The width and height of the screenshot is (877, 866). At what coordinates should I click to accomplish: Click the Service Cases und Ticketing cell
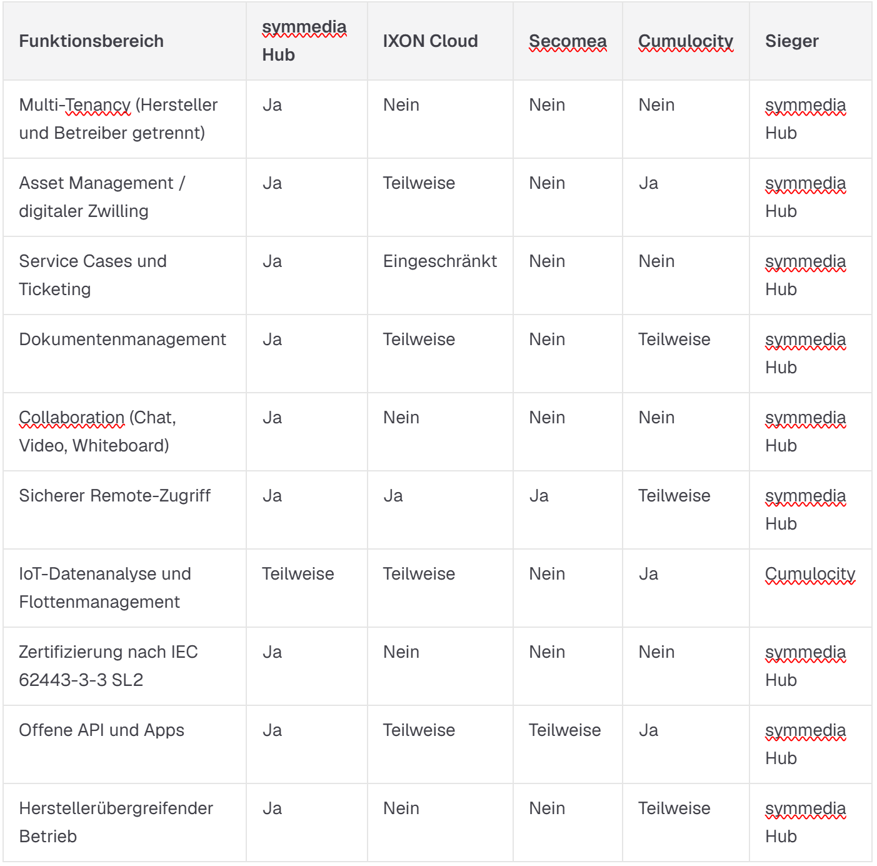[x=124, y=275]
